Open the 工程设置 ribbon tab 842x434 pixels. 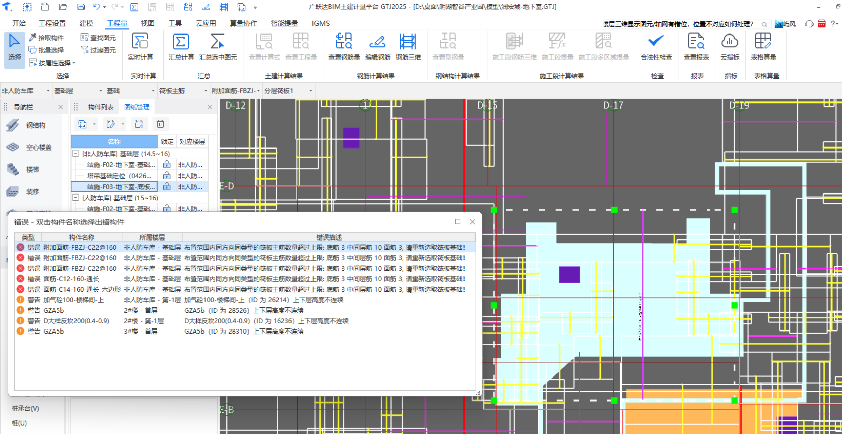point(52,23)
